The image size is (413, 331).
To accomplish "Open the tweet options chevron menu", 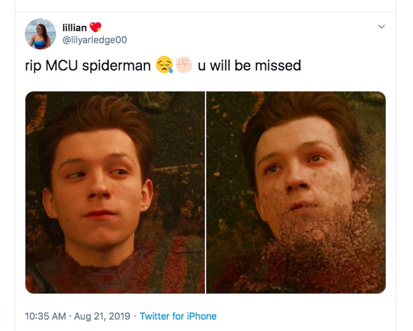I will (382, 26).
